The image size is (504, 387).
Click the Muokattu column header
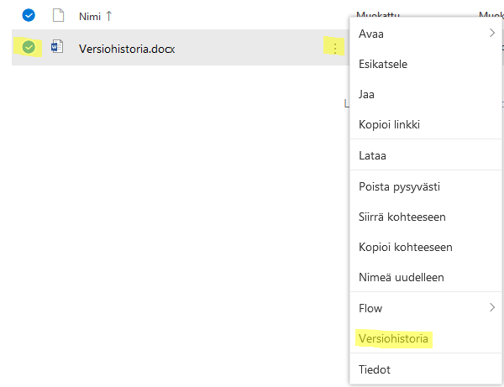(378, 13)
